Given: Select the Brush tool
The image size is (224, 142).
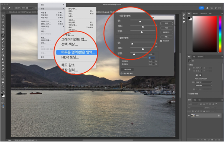Looking at the screenshot, I should pos(3,42).
